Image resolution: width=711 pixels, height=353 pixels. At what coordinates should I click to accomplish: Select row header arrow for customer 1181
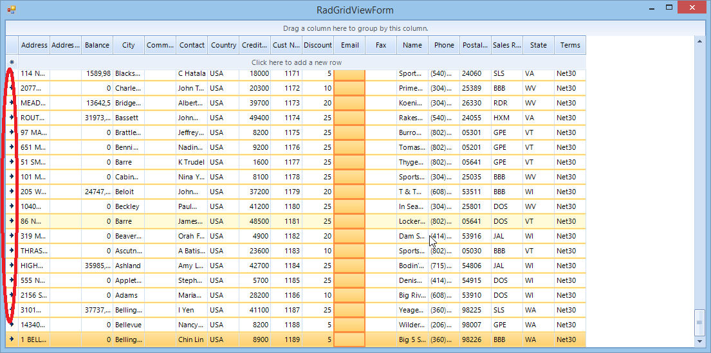[12, 221]
